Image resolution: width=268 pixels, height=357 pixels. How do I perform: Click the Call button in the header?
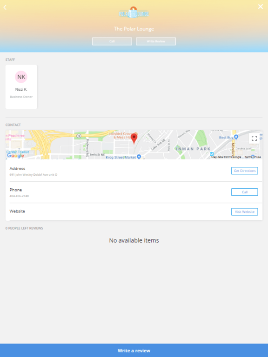112,41
